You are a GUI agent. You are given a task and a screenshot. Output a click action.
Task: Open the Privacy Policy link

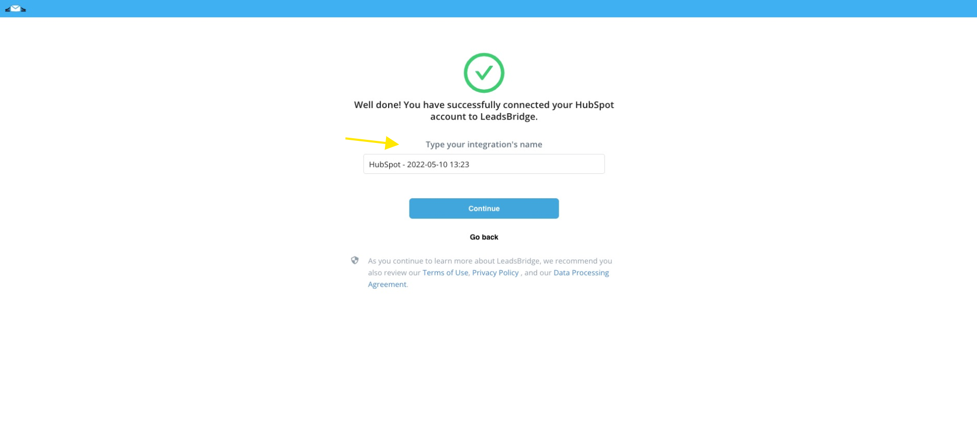coord(495,272)
